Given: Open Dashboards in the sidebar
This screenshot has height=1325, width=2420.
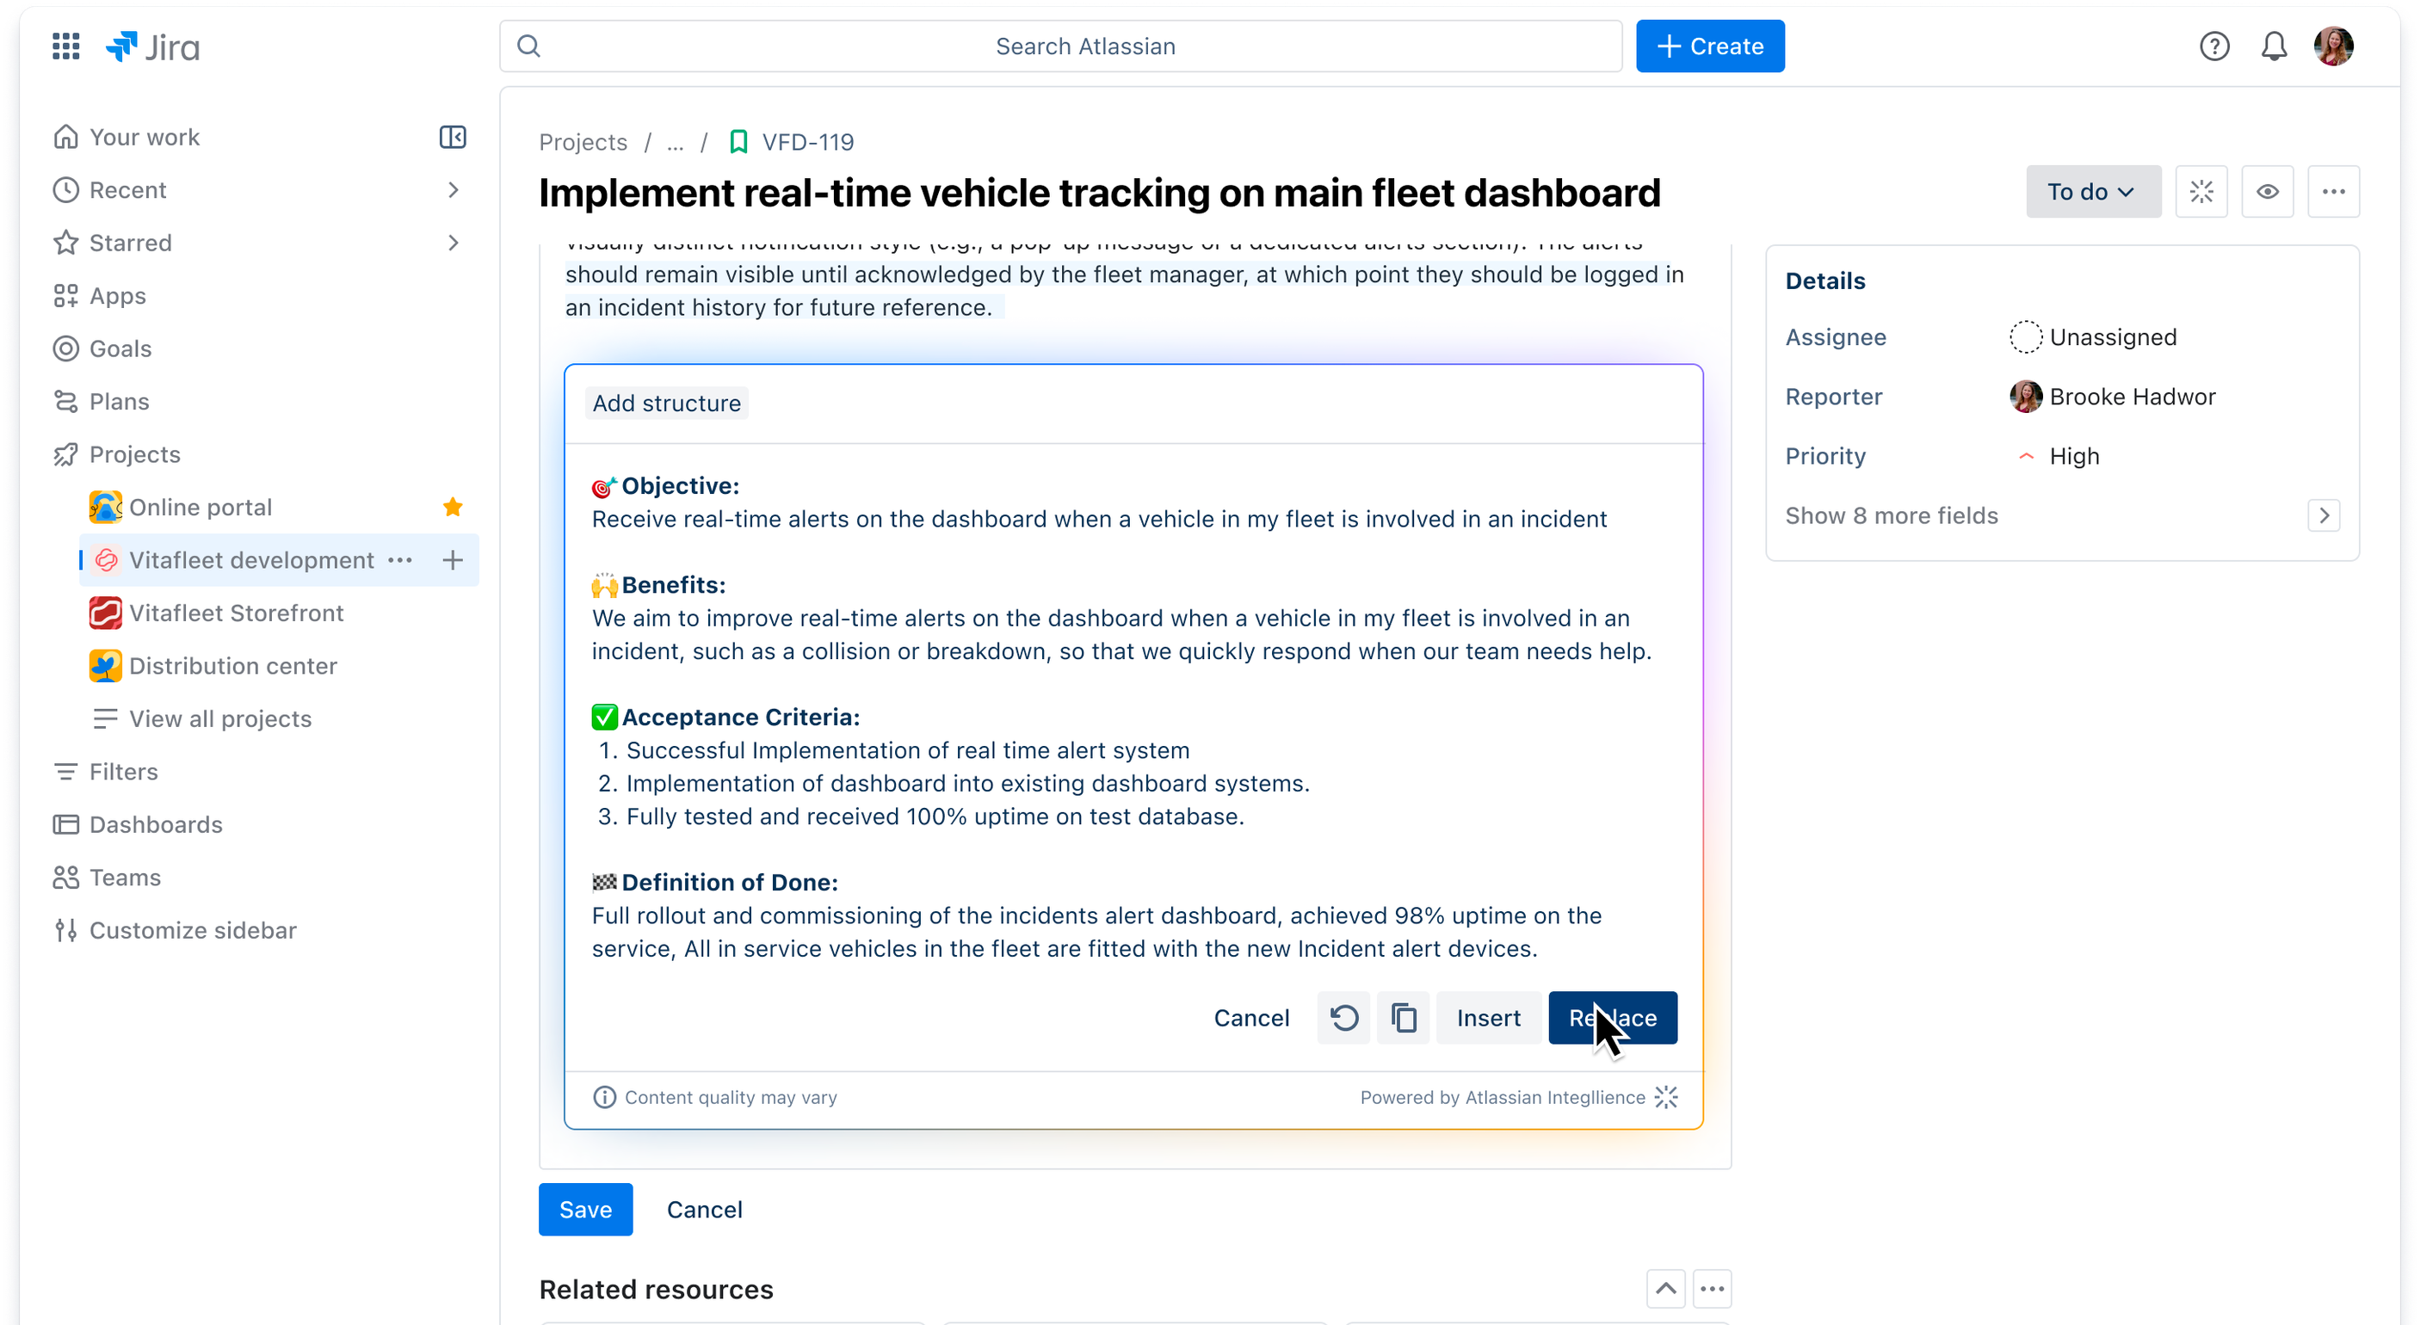Looking at the screenshot, I should [156, 824].
